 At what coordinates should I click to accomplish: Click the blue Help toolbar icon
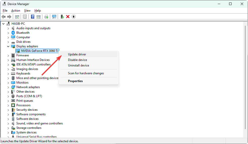tap(33, 17)
